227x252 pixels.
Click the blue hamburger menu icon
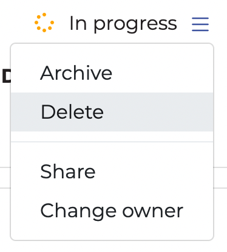(x=200, y=24)
